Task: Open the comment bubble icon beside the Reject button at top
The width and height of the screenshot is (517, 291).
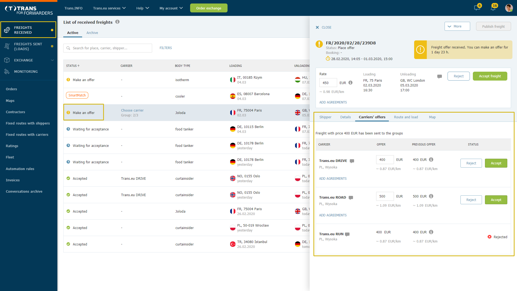Action: tap(439, 77)
